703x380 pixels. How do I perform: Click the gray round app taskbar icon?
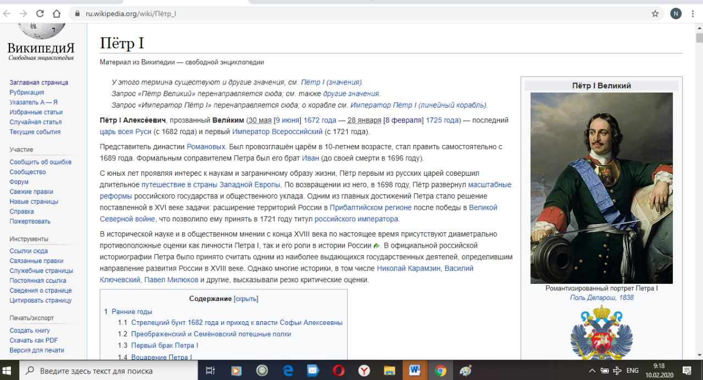tap(262, 371)
